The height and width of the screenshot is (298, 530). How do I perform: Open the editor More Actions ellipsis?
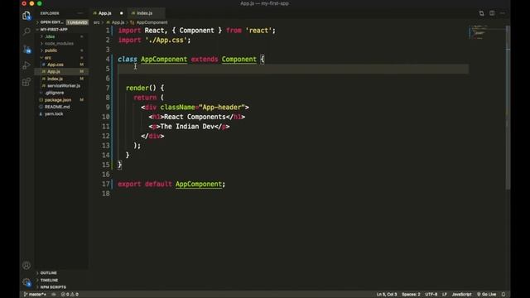(503, 13)
